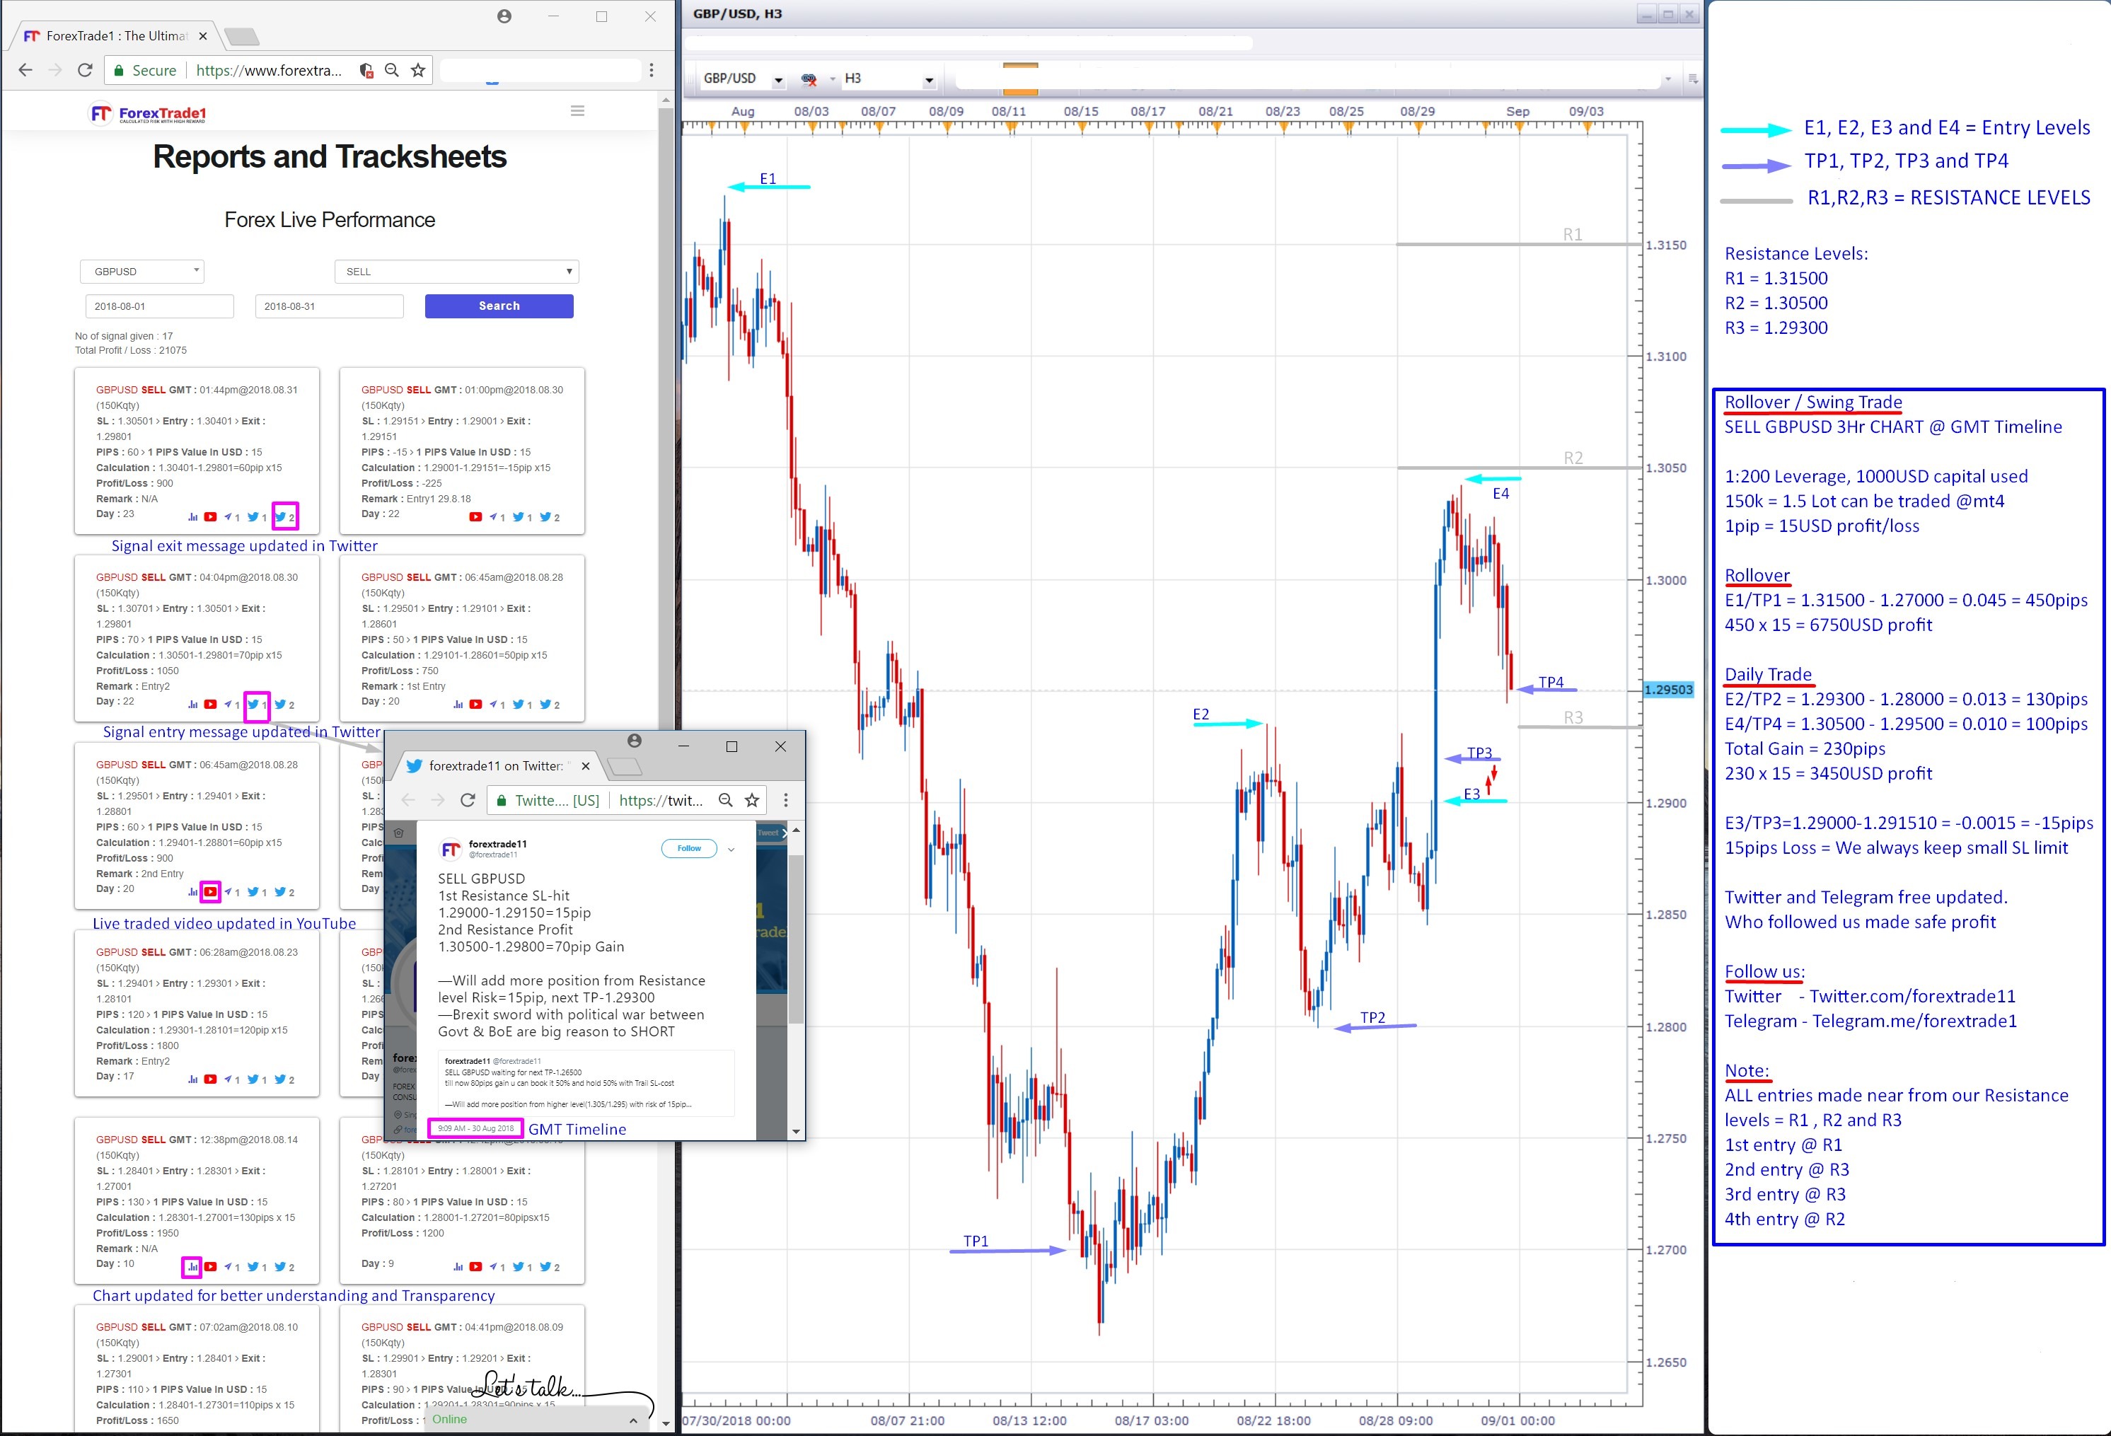This screenshot has width=2111, height=1436.
Task: Open chart toolbar options icon at far right
Action: (x=1693, y=79)
